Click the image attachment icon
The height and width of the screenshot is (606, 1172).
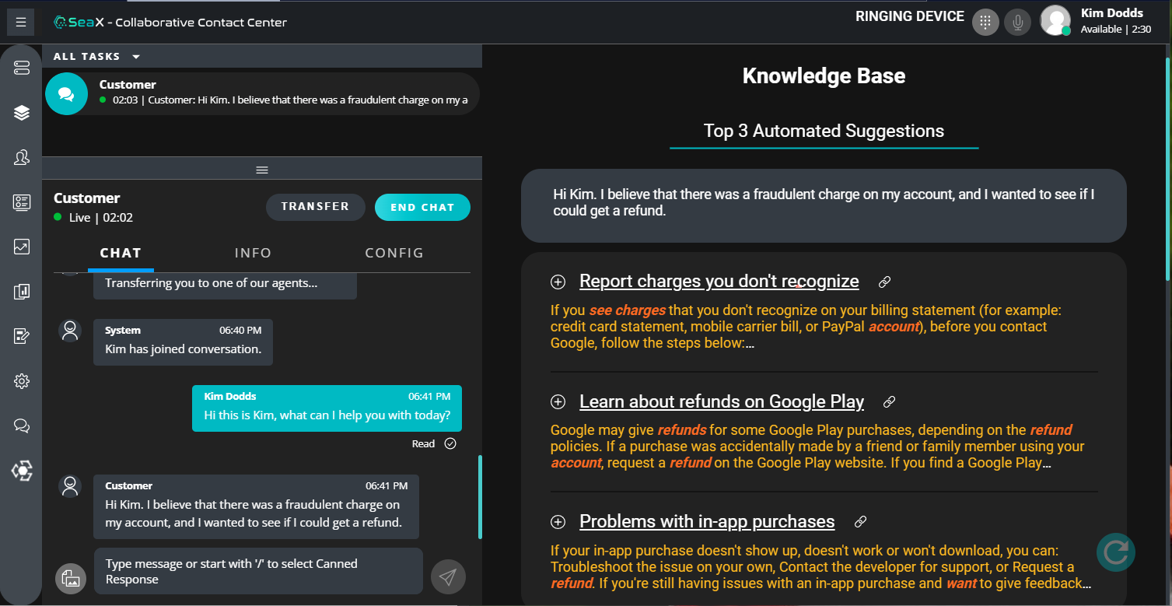tap(71, 578)
